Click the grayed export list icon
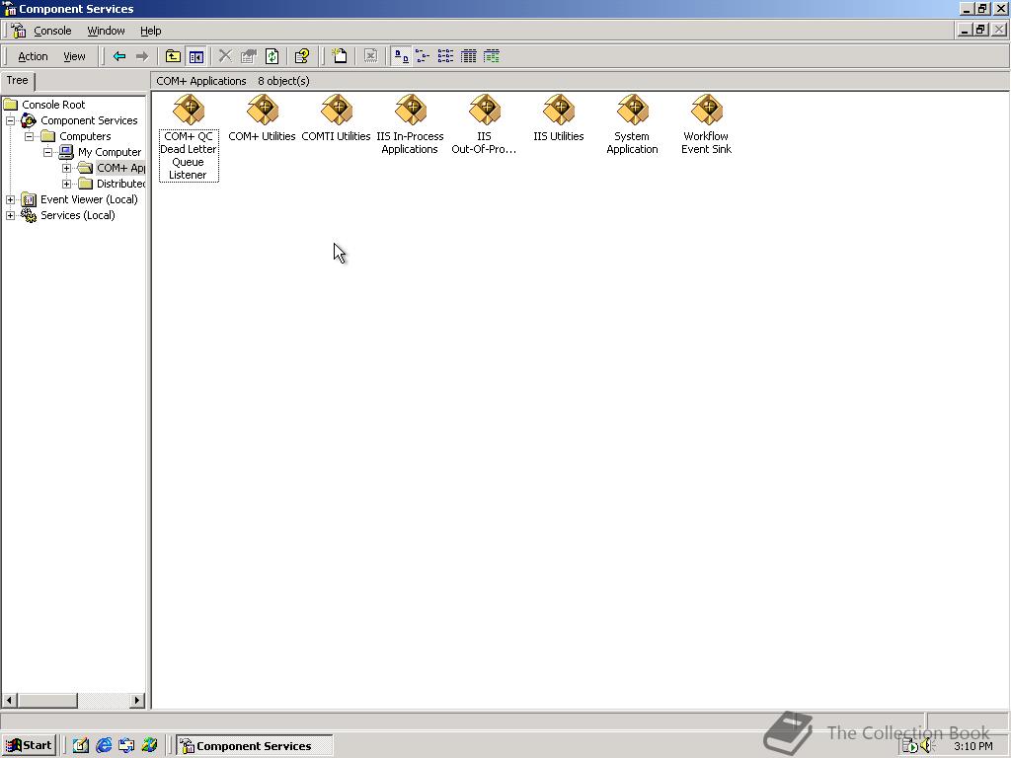1011x758 pixels. 371,56
